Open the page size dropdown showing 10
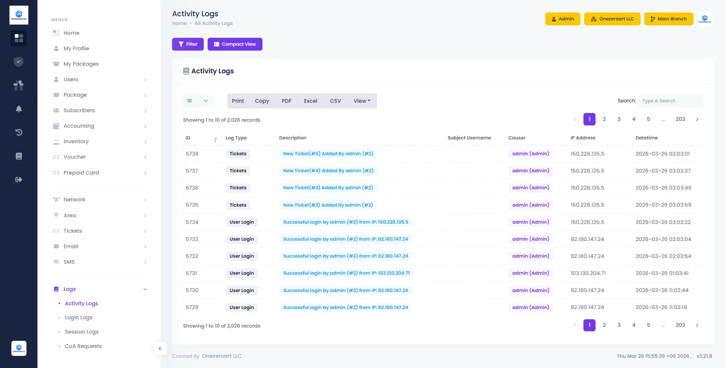The width and height of the screenshot is (726, 368). (x=198, y=101)
